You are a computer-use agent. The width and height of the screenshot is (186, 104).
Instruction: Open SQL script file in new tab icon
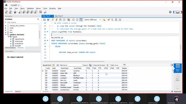pos(10,12)
